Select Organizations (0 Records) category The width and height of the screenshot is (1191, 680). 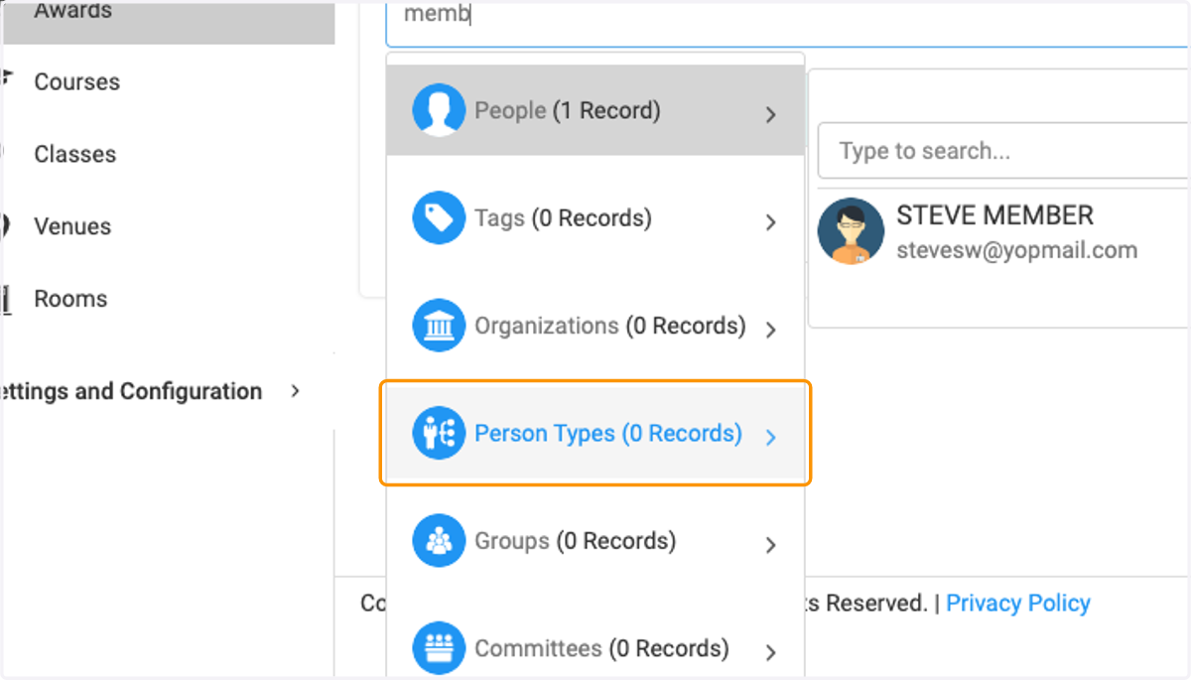point(595,326)
